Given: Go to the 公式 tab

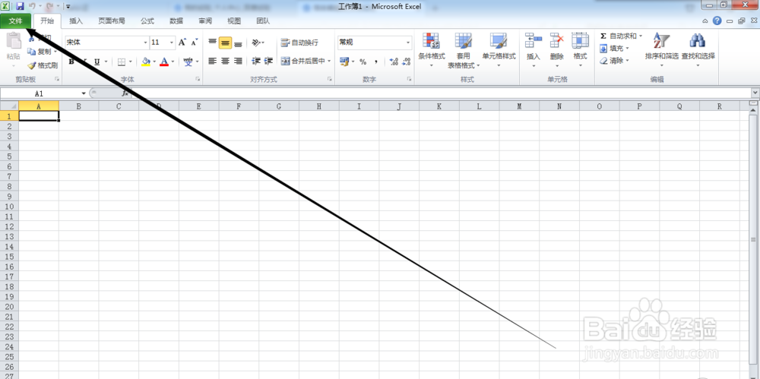Looking at the screenshot, I should (147, 21).
